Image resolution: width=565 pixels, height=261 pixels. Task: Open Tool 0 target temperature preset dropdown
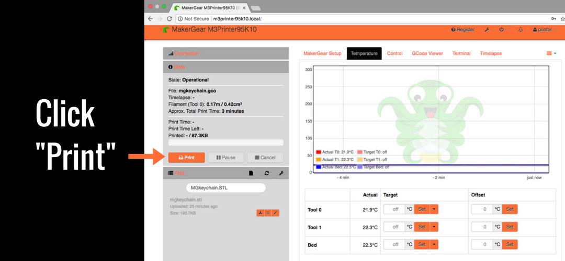pos(434,209)
